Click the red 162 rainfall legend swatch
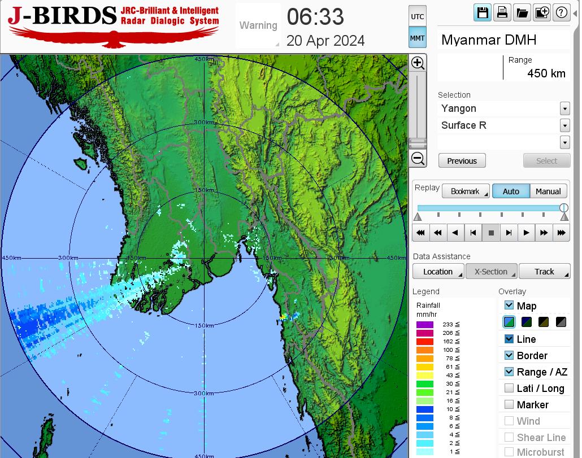This screenshot has height=458, width=582. 424,342
